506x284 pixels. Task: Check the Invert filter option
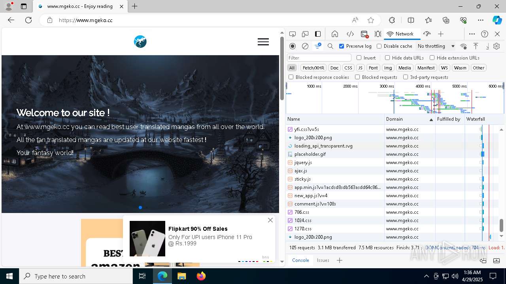359,58
